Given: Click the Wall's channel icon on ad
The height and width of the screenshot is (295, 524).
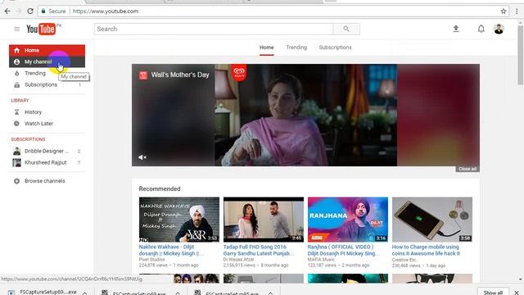Looking at the screenshot, I should click(143, 75).
